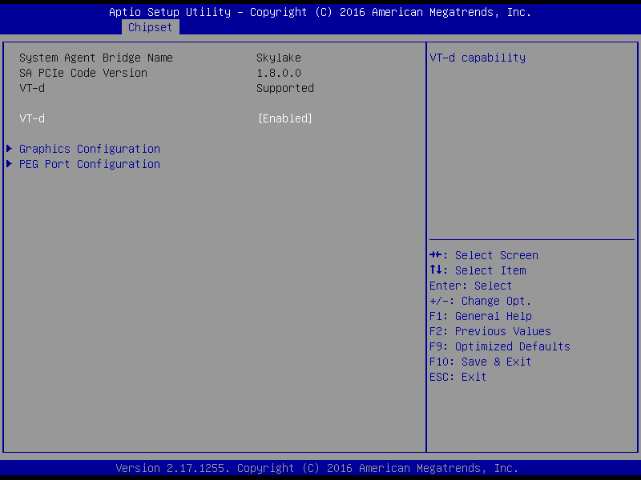Open the PEG Port Configuration submenu

(90, 164)
